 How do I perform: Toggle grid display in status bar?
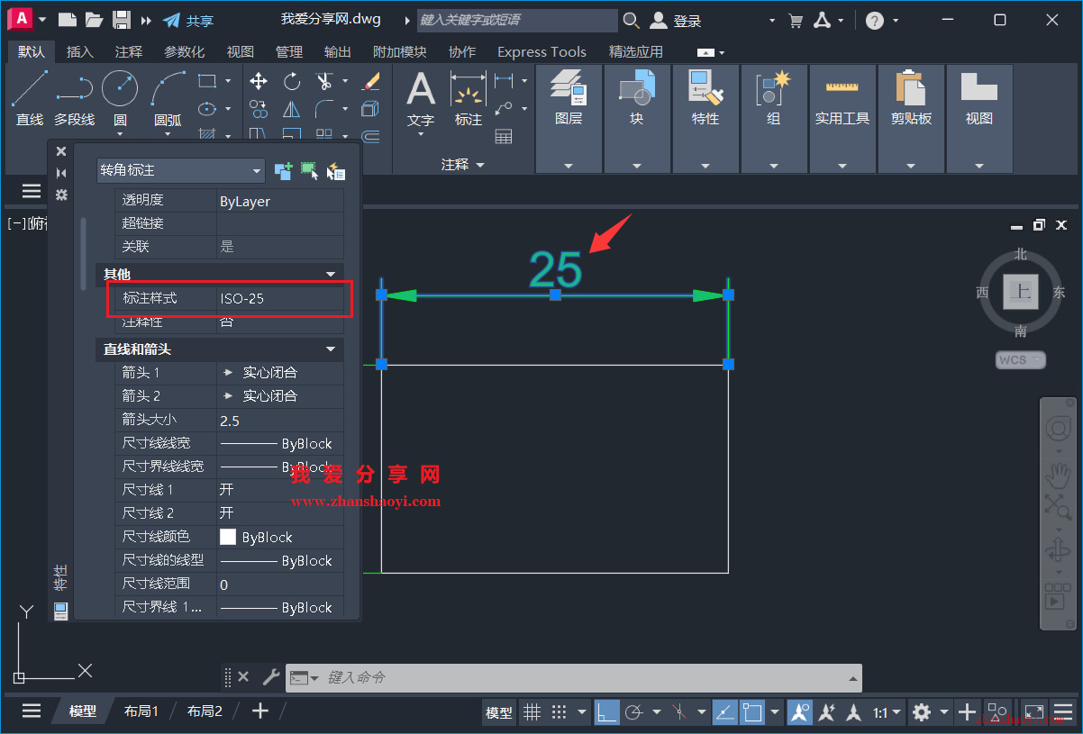point(532,712)
